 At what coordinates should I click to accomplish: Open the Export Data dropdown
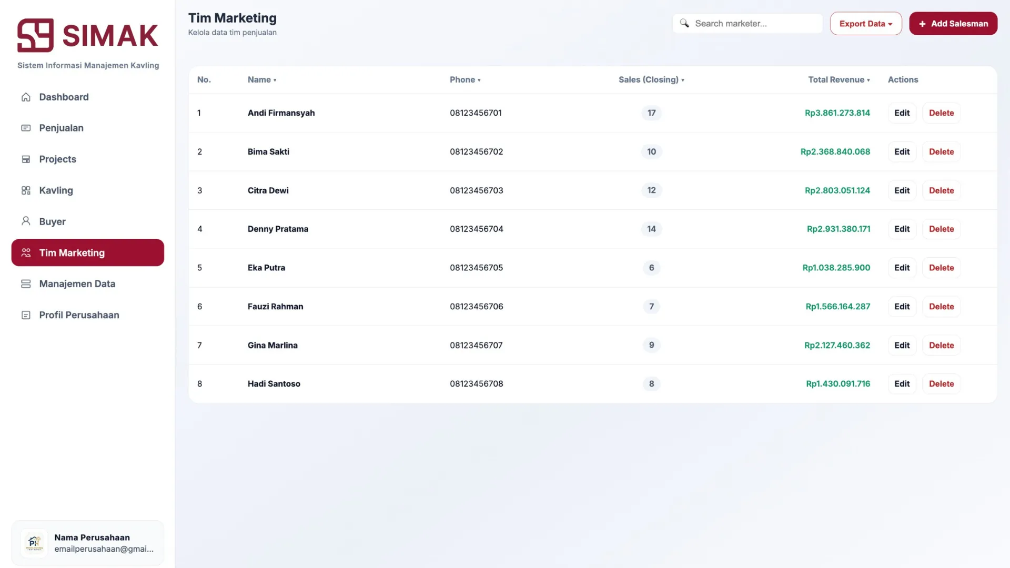click(865, 24)
